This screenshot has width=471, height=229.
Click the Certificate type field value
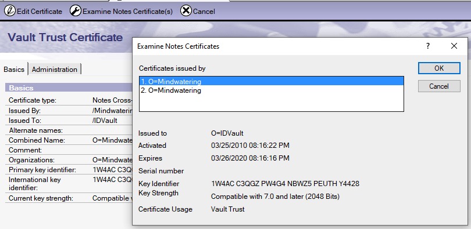click(112, 100)
